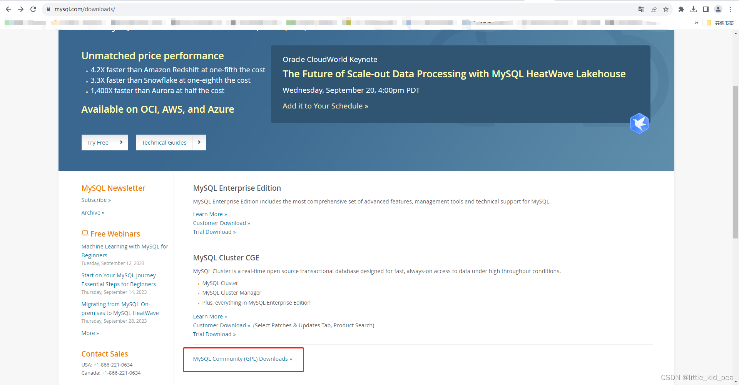Image resolution: width=739 pixels, height=385 pixels.
Task: Click the laptop icon beside Free Webinars
Action: click(x=85, y=233)
